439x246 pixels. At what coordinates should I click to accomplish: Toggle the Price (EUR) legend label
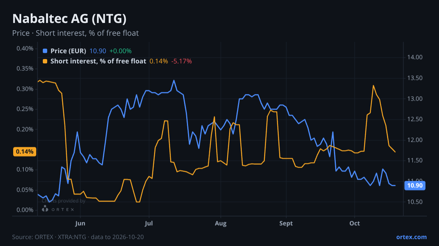click(68, 51)
